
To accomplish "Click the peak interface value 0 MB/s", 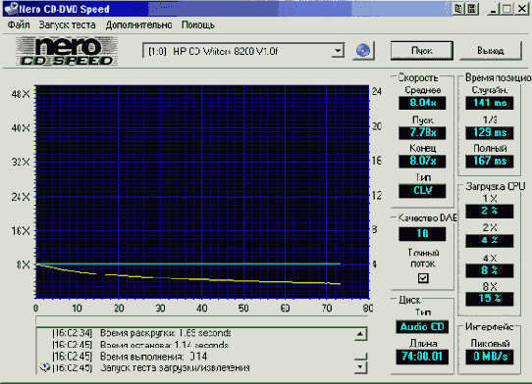I will coord(489,357).
